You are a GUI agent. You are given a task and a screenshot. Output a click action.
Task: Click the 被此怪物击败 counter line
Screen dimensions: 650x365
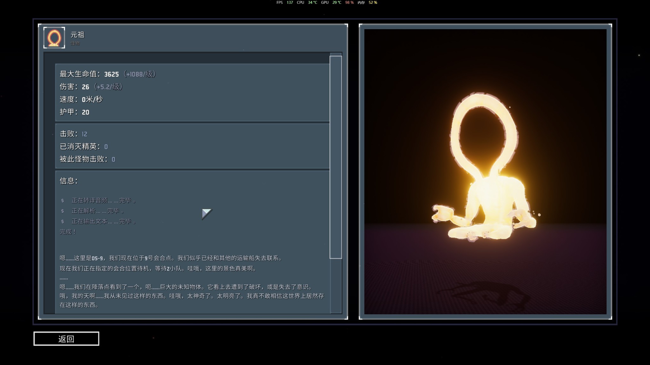87,159
